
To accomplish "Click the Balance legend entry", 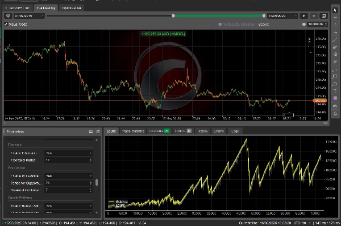I will pyautogui.click(x=118, y=202).
